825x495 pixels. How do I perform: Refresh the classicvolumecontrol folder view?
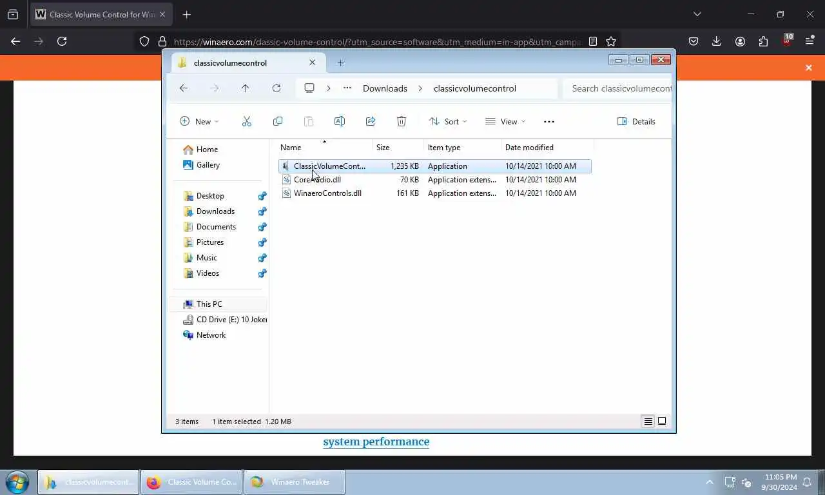(x=277, y=88)
